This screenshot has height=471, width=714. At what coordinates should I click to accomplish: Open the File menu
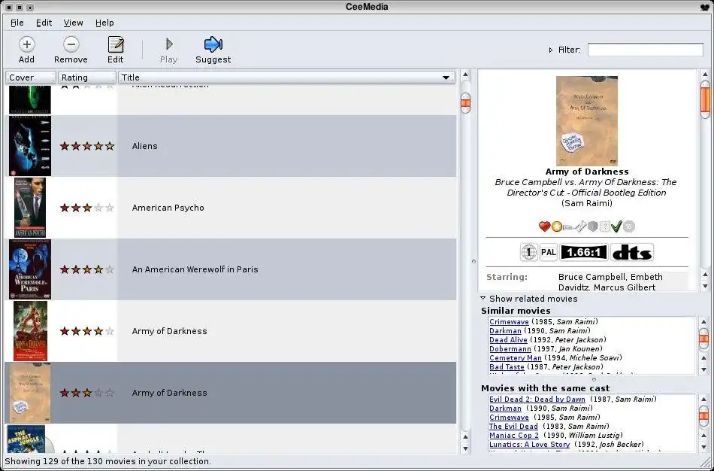pyautogui.click(x=17, y=23)
